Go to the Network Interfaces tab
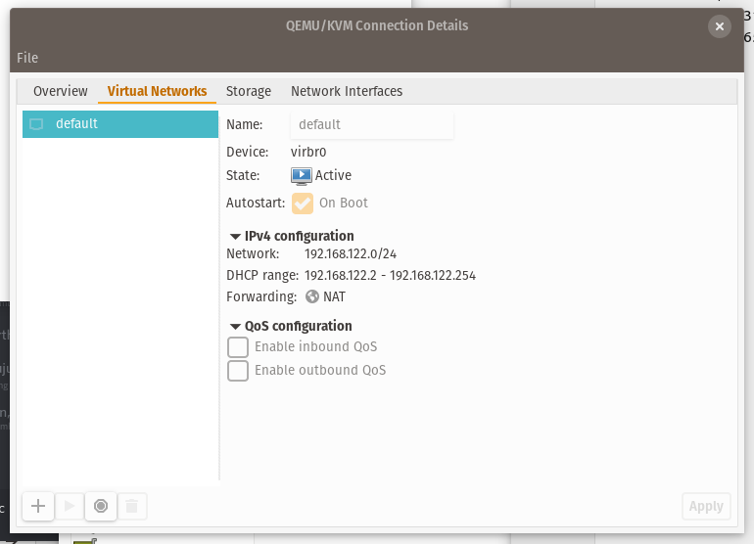This screenshot has height=544, width=754. click(347, 91)
